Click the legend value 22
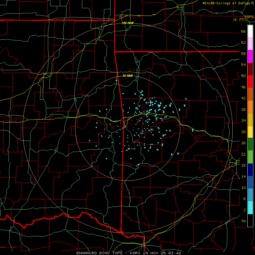 point(243,154)
